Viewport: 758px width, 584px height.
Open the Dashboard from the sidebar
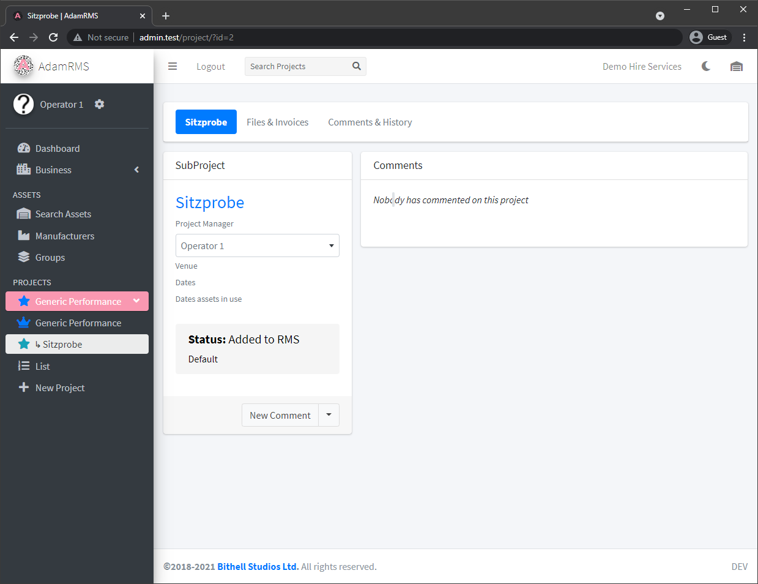pos(56,148)
